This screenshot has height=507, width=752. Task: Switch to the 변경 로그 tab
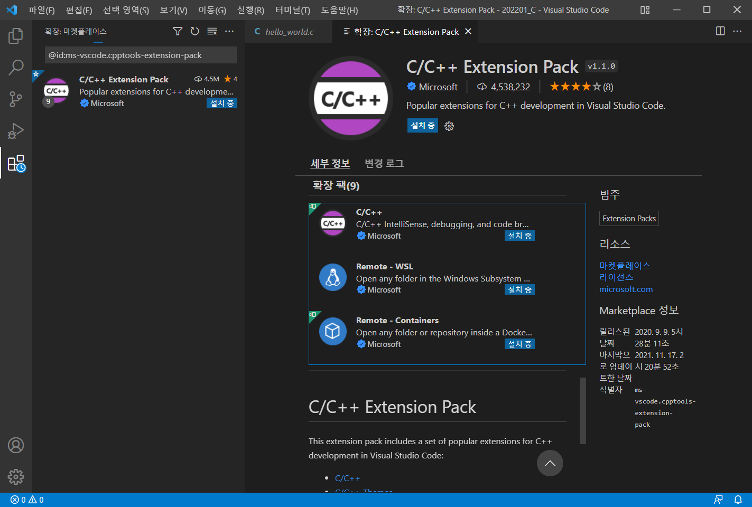pyautogui.click(x=384, y=163)
